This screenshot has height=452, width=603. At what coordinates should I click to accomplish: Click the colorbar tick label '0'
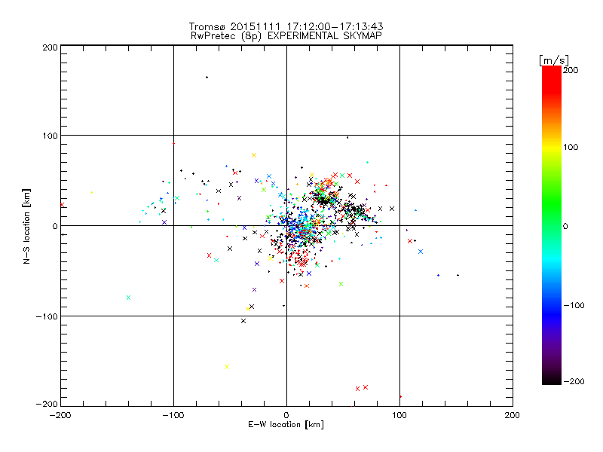(x=565, y=226)
